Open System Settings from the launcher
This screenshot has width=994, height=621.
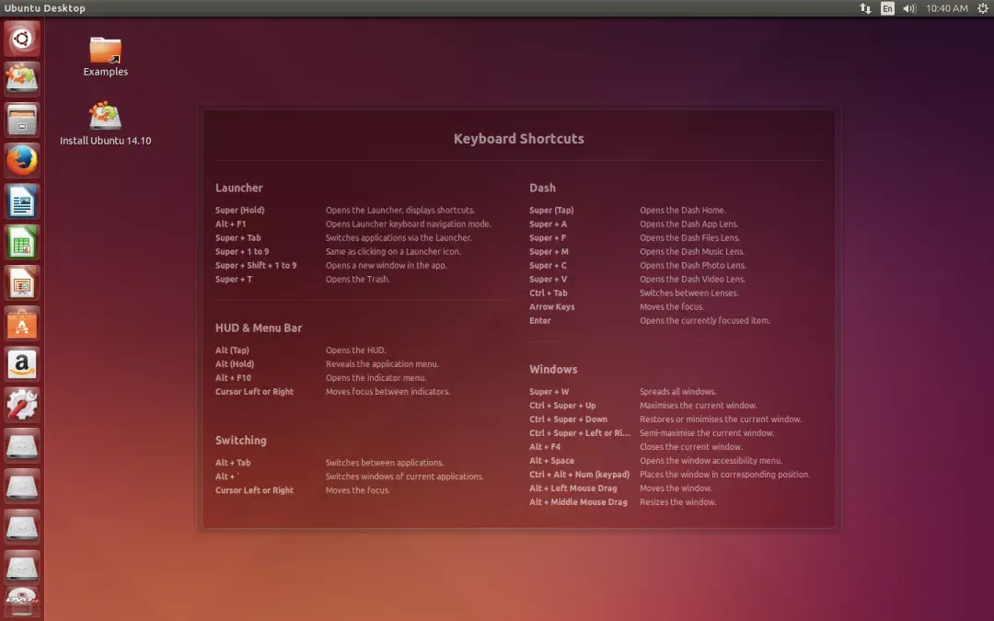coord(22,402)
